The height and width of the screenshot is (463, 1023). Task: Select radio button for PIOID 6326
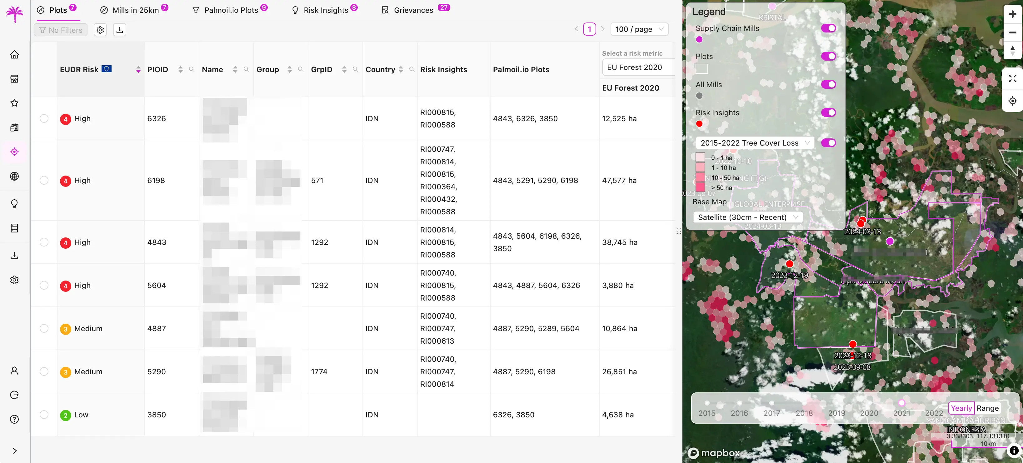(x=44, y=118)
